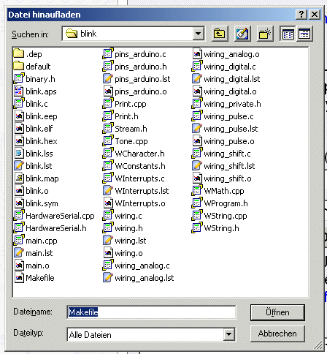
Task: Click the Abbrechen button
Action: [277, 334]
